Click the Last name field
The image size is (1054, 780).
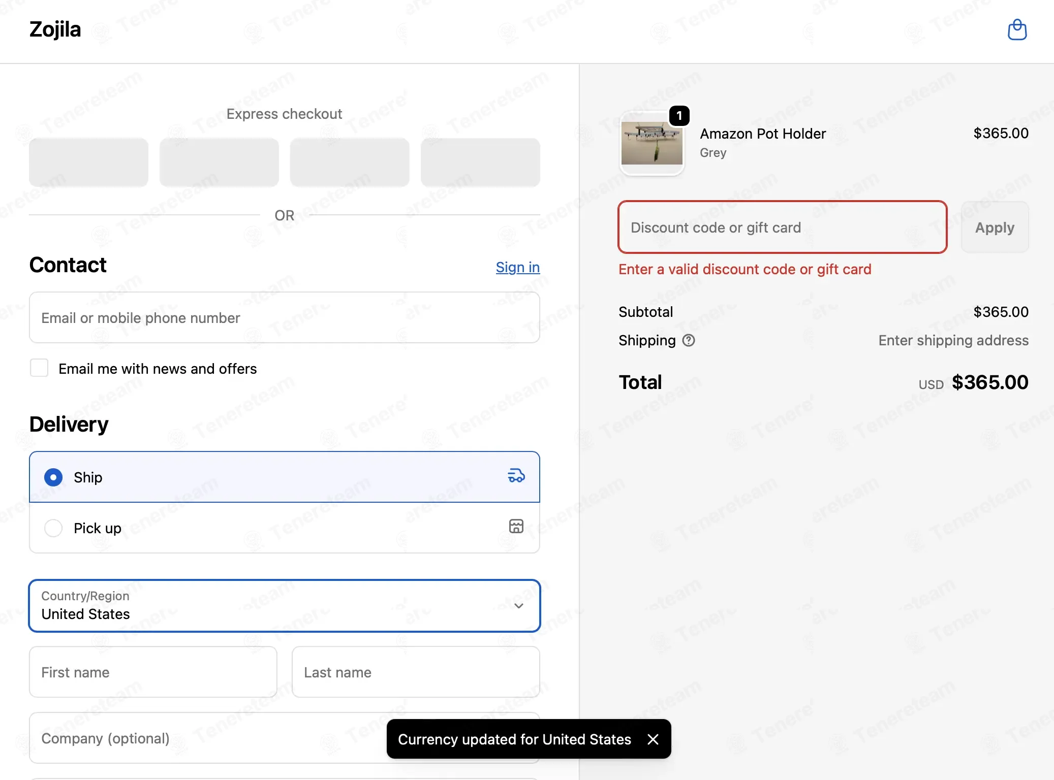[x=416, y=672]
